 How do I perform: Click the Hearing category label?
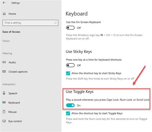pyautogui.click(x=7, y=53)
